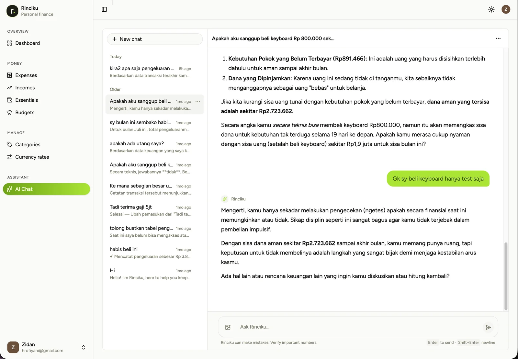
Task: Open chat 'Tadi terima gaji 5jt'
Action: click(x=155, y=210)
